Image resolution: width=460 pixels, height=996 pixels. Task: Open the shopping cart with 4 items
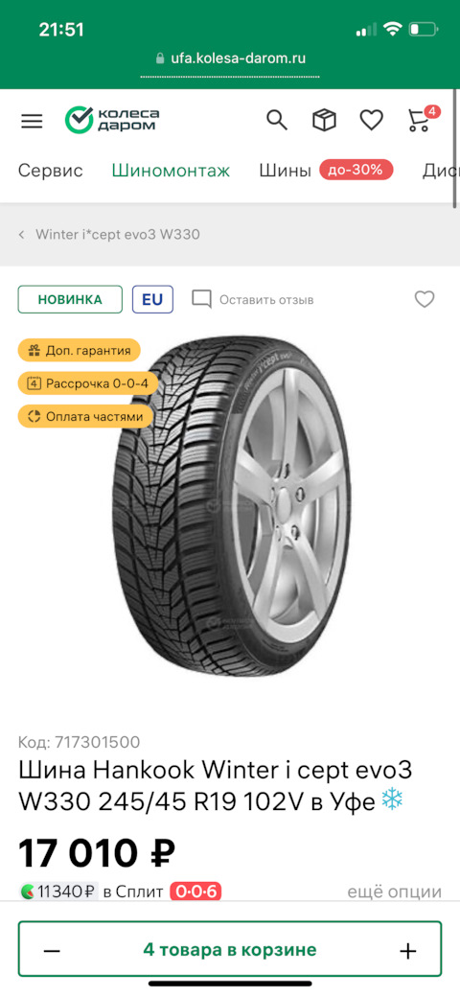(422, 118)
